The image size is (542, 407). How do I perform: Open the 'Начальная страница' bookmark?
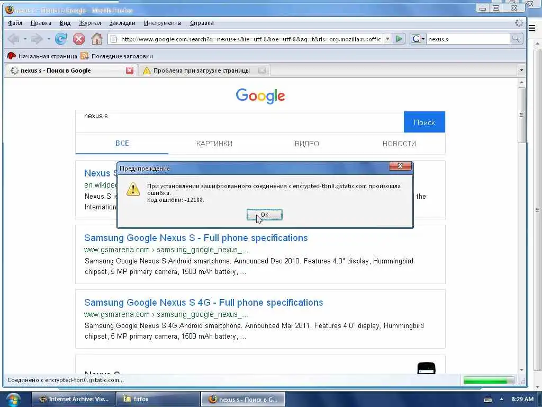coord(42,56)
